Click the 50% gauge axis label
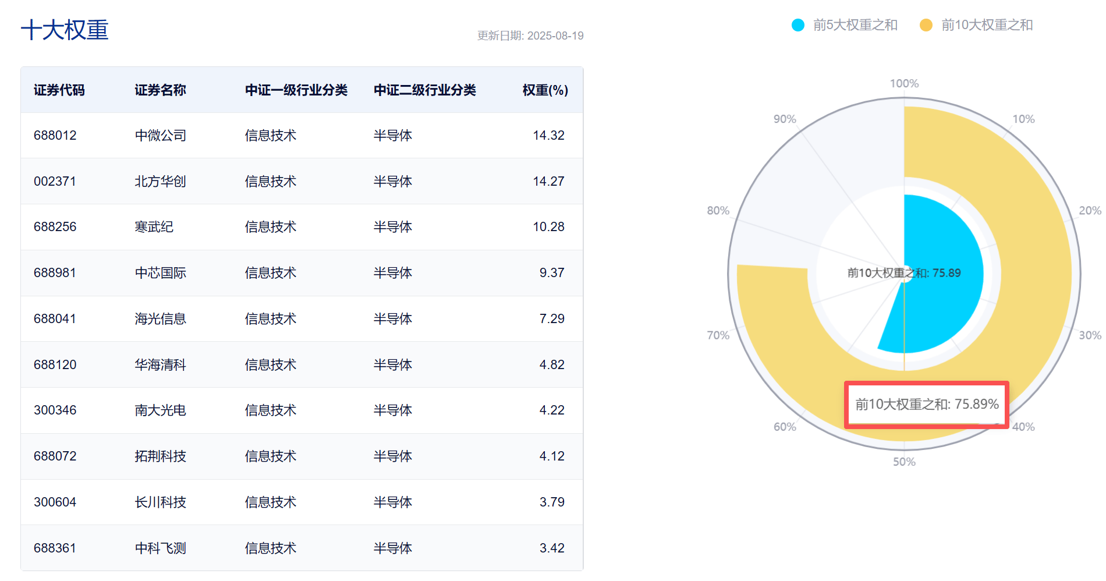 pos(904,462)
